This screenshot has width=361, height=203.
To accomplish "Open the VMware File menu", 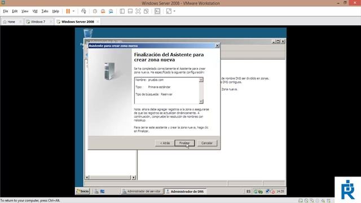I will [5, 11].
